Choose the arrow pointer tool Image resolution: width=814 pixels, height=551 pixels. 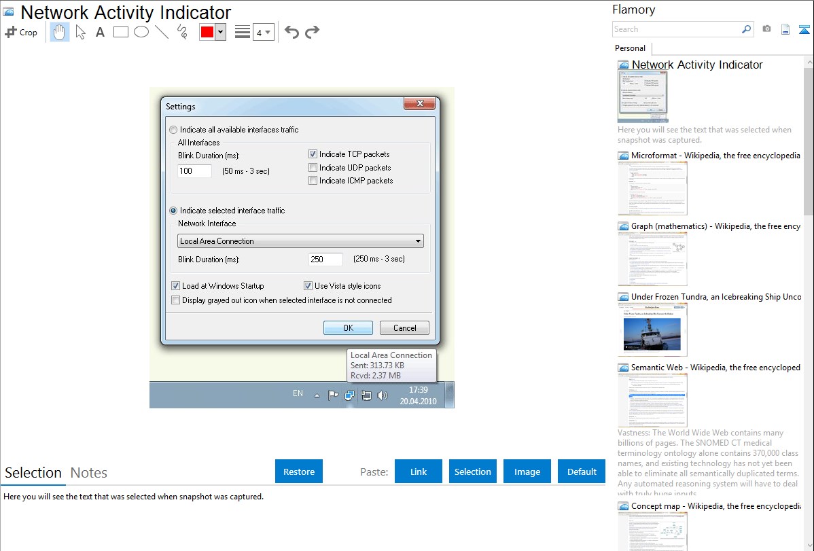80,32
